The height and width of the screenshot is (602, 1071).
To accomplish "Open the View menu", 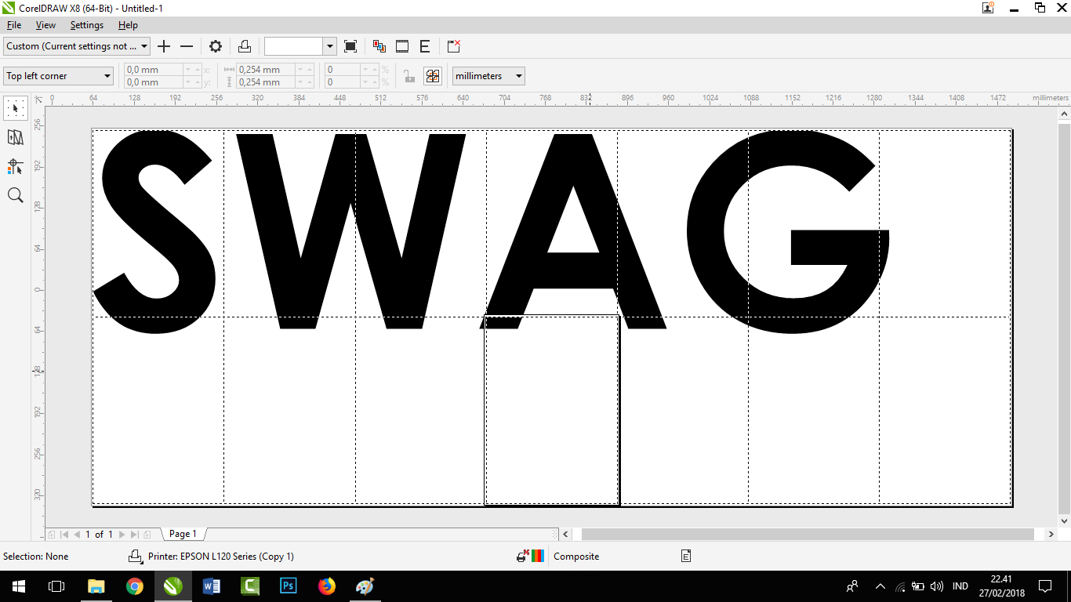I will click(45, 25).
